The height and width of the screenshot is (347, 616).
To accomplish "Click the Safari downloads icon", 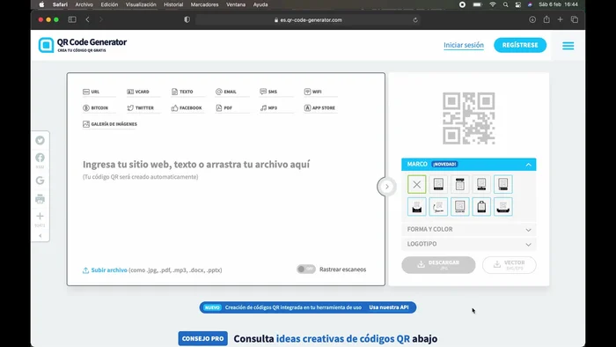I will click(532, 19).
